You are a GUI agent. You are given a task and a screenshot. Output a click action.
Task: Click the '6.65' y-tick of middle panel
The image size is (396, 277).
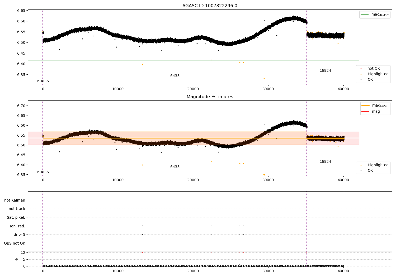click(21, 116)
